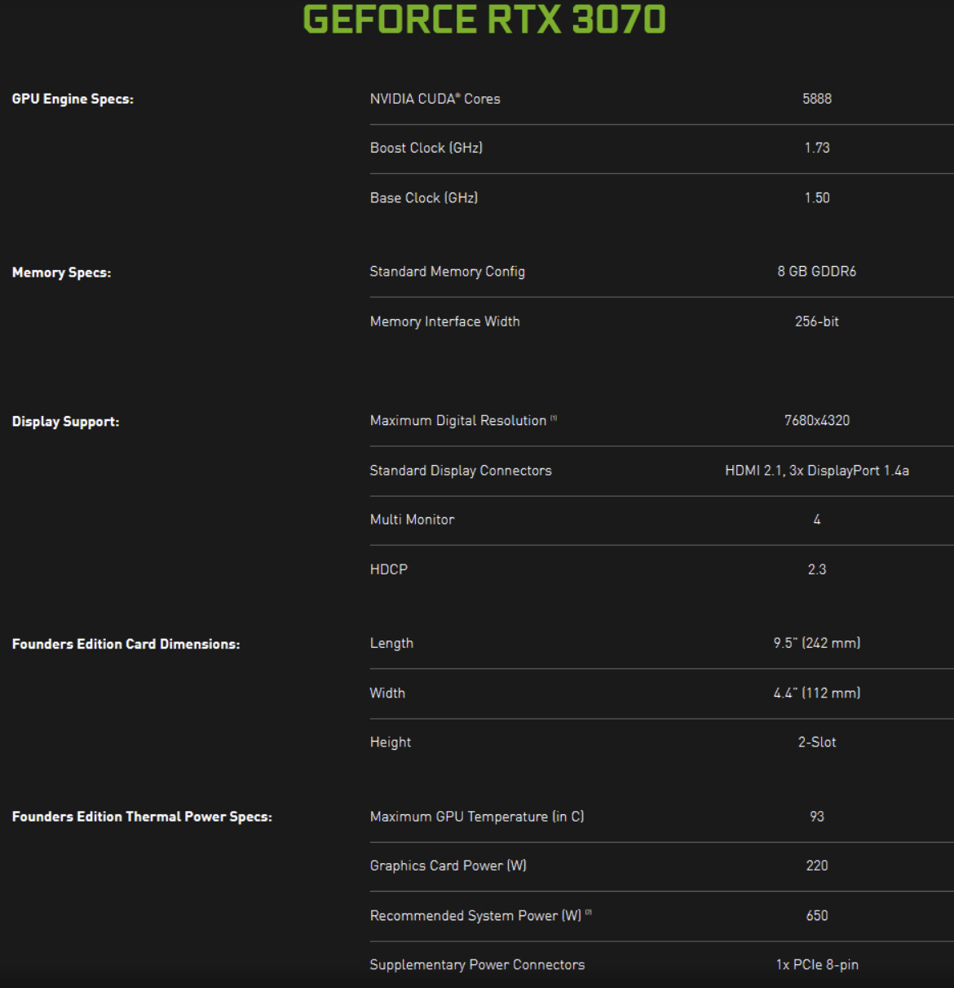
Task: Click the Memory Interface Width label
Action: [x=445, y=321]
